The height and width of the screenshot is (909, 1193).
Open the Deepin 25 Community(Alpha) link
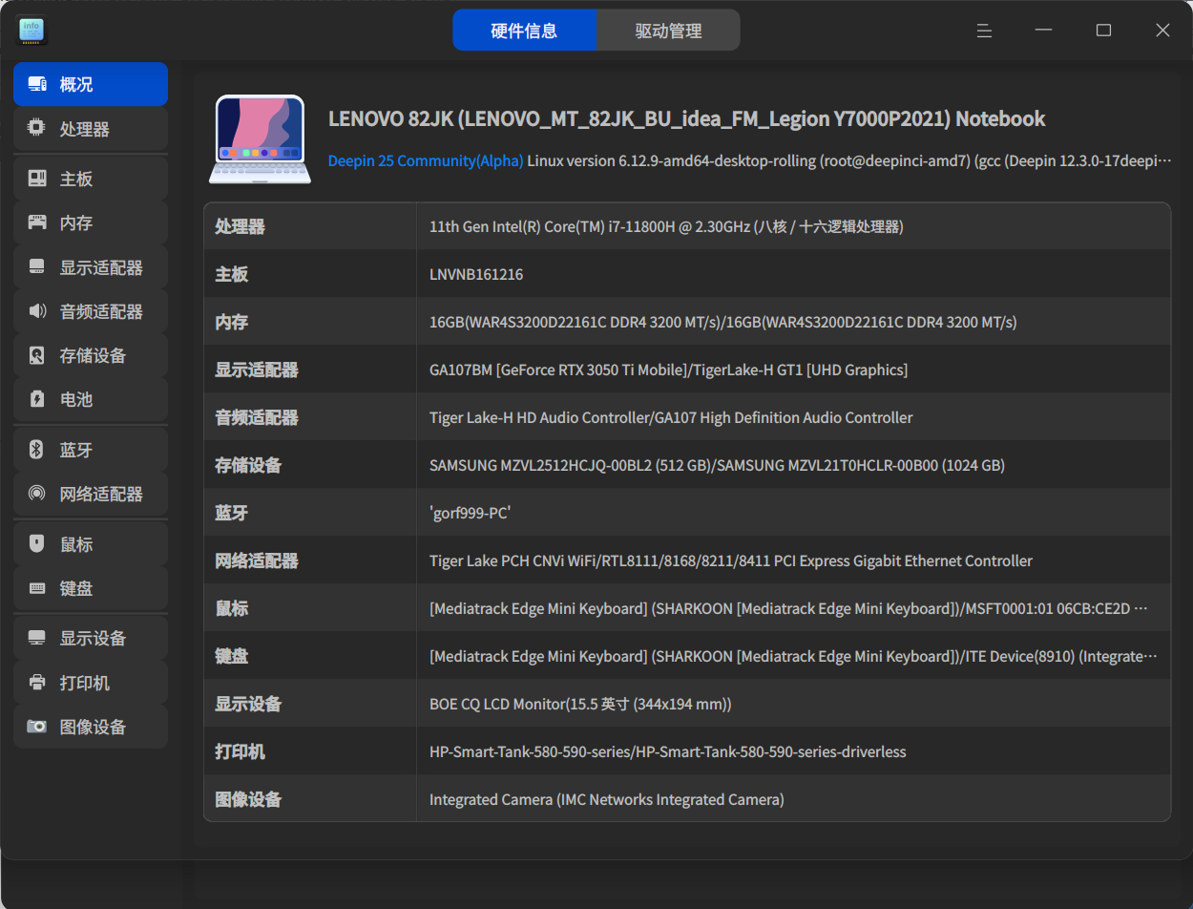tap(426, 160)
